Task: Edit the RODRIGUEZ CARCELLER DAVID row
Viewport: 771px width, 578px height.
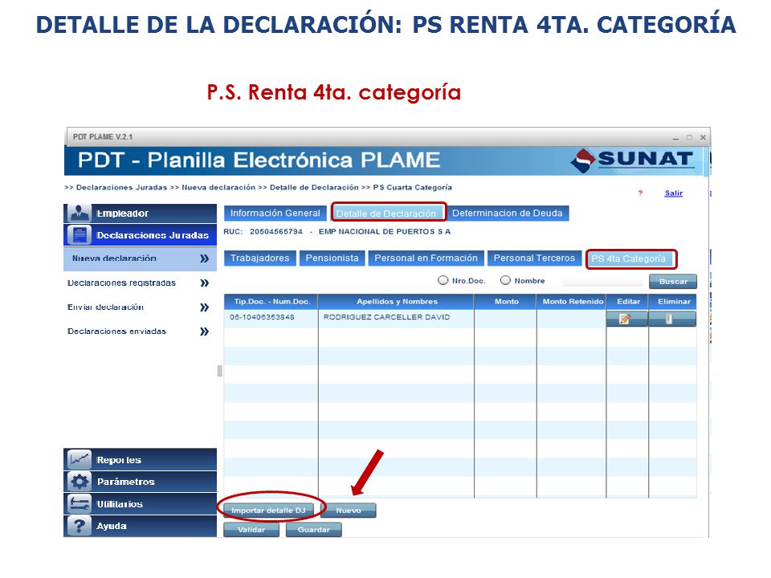Action: (627, 319)
